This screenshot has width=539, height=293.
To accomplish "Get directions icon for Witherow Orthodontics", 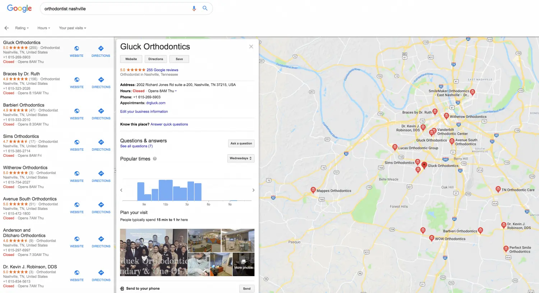I will click(101, 173).
